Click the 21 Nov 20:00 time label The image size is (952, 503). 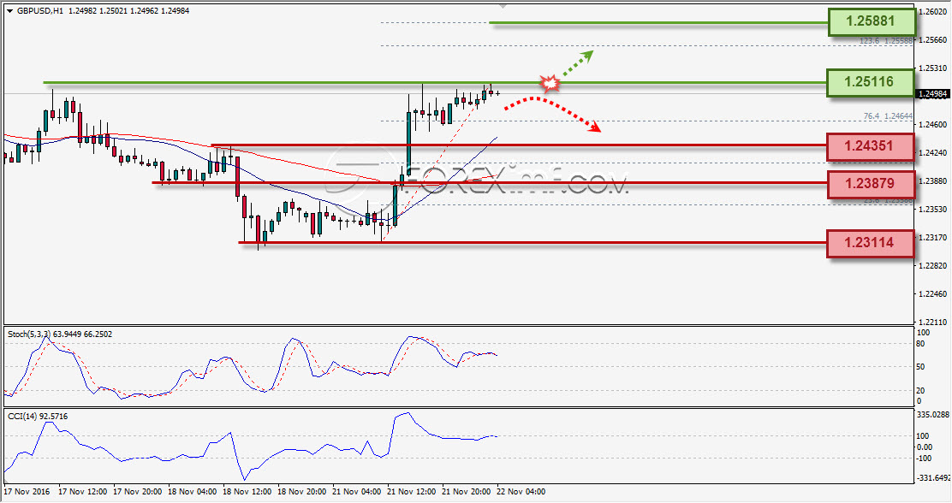(x=467, y=492)
